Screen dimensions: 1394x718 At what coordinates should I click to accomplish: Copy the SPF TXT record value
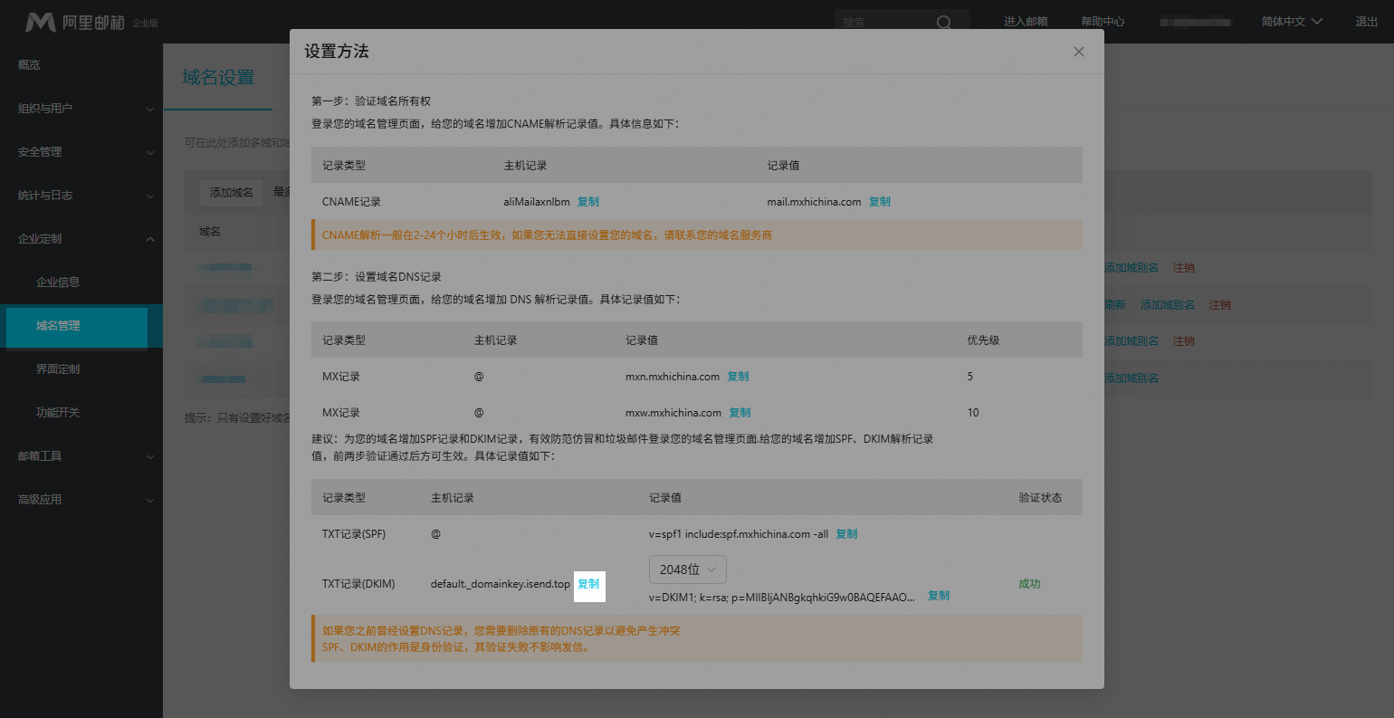(845, 533)
